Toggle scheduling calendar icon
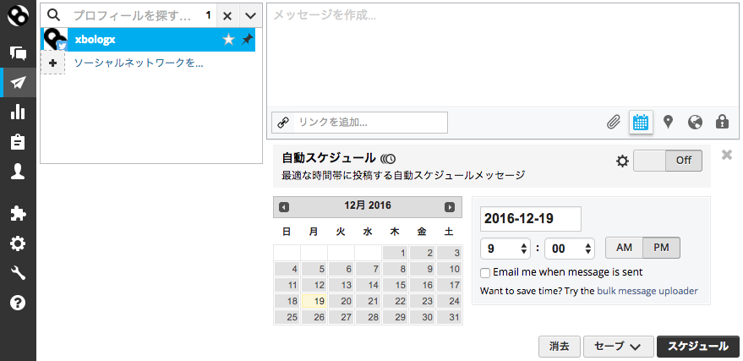 [641, 123]
